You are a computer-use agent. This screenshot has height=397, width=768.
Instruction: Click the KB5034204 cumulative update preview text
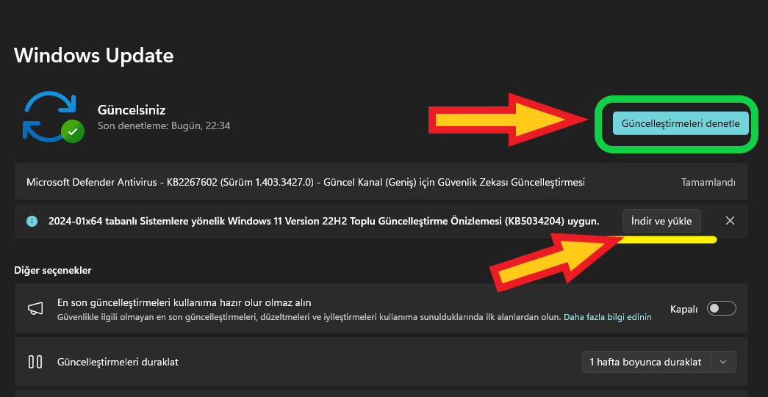(x=323, y=221)
